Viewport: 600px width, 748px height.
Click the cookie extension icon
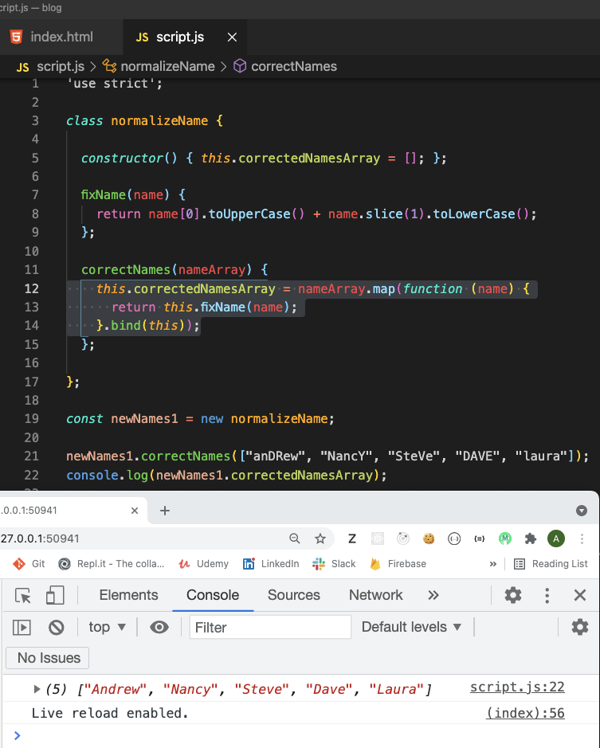click(429, 538)
